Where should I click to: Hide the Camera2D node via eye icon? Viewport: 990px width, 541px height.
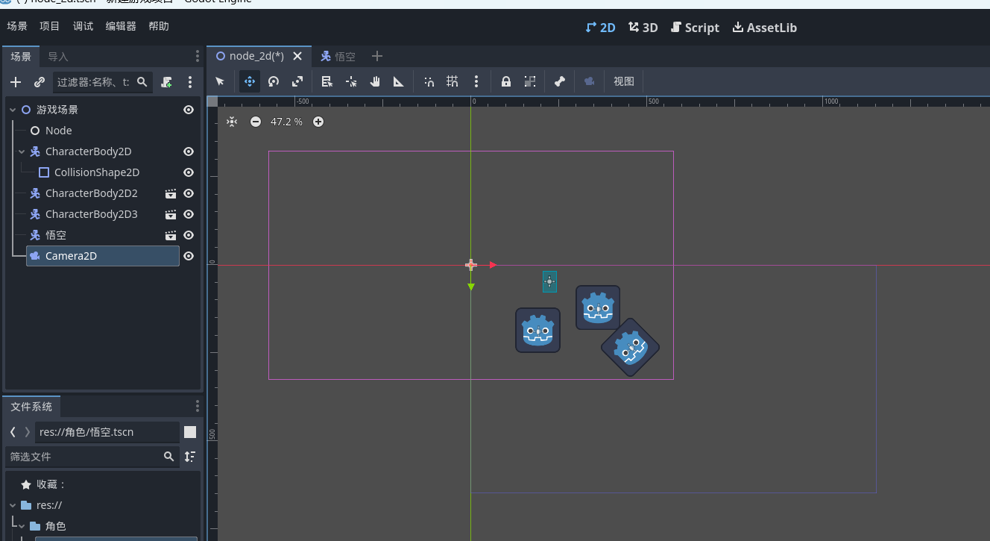click(x=189, y=256)
